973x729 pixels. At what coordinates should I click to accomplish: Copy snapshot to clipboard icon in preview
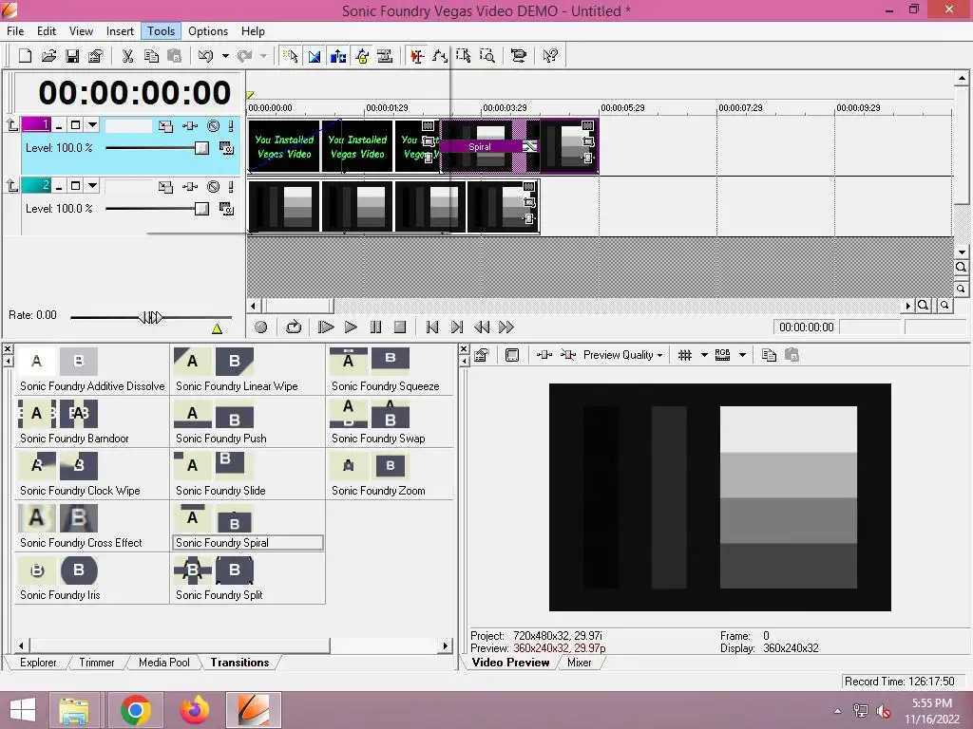point(769,355)
